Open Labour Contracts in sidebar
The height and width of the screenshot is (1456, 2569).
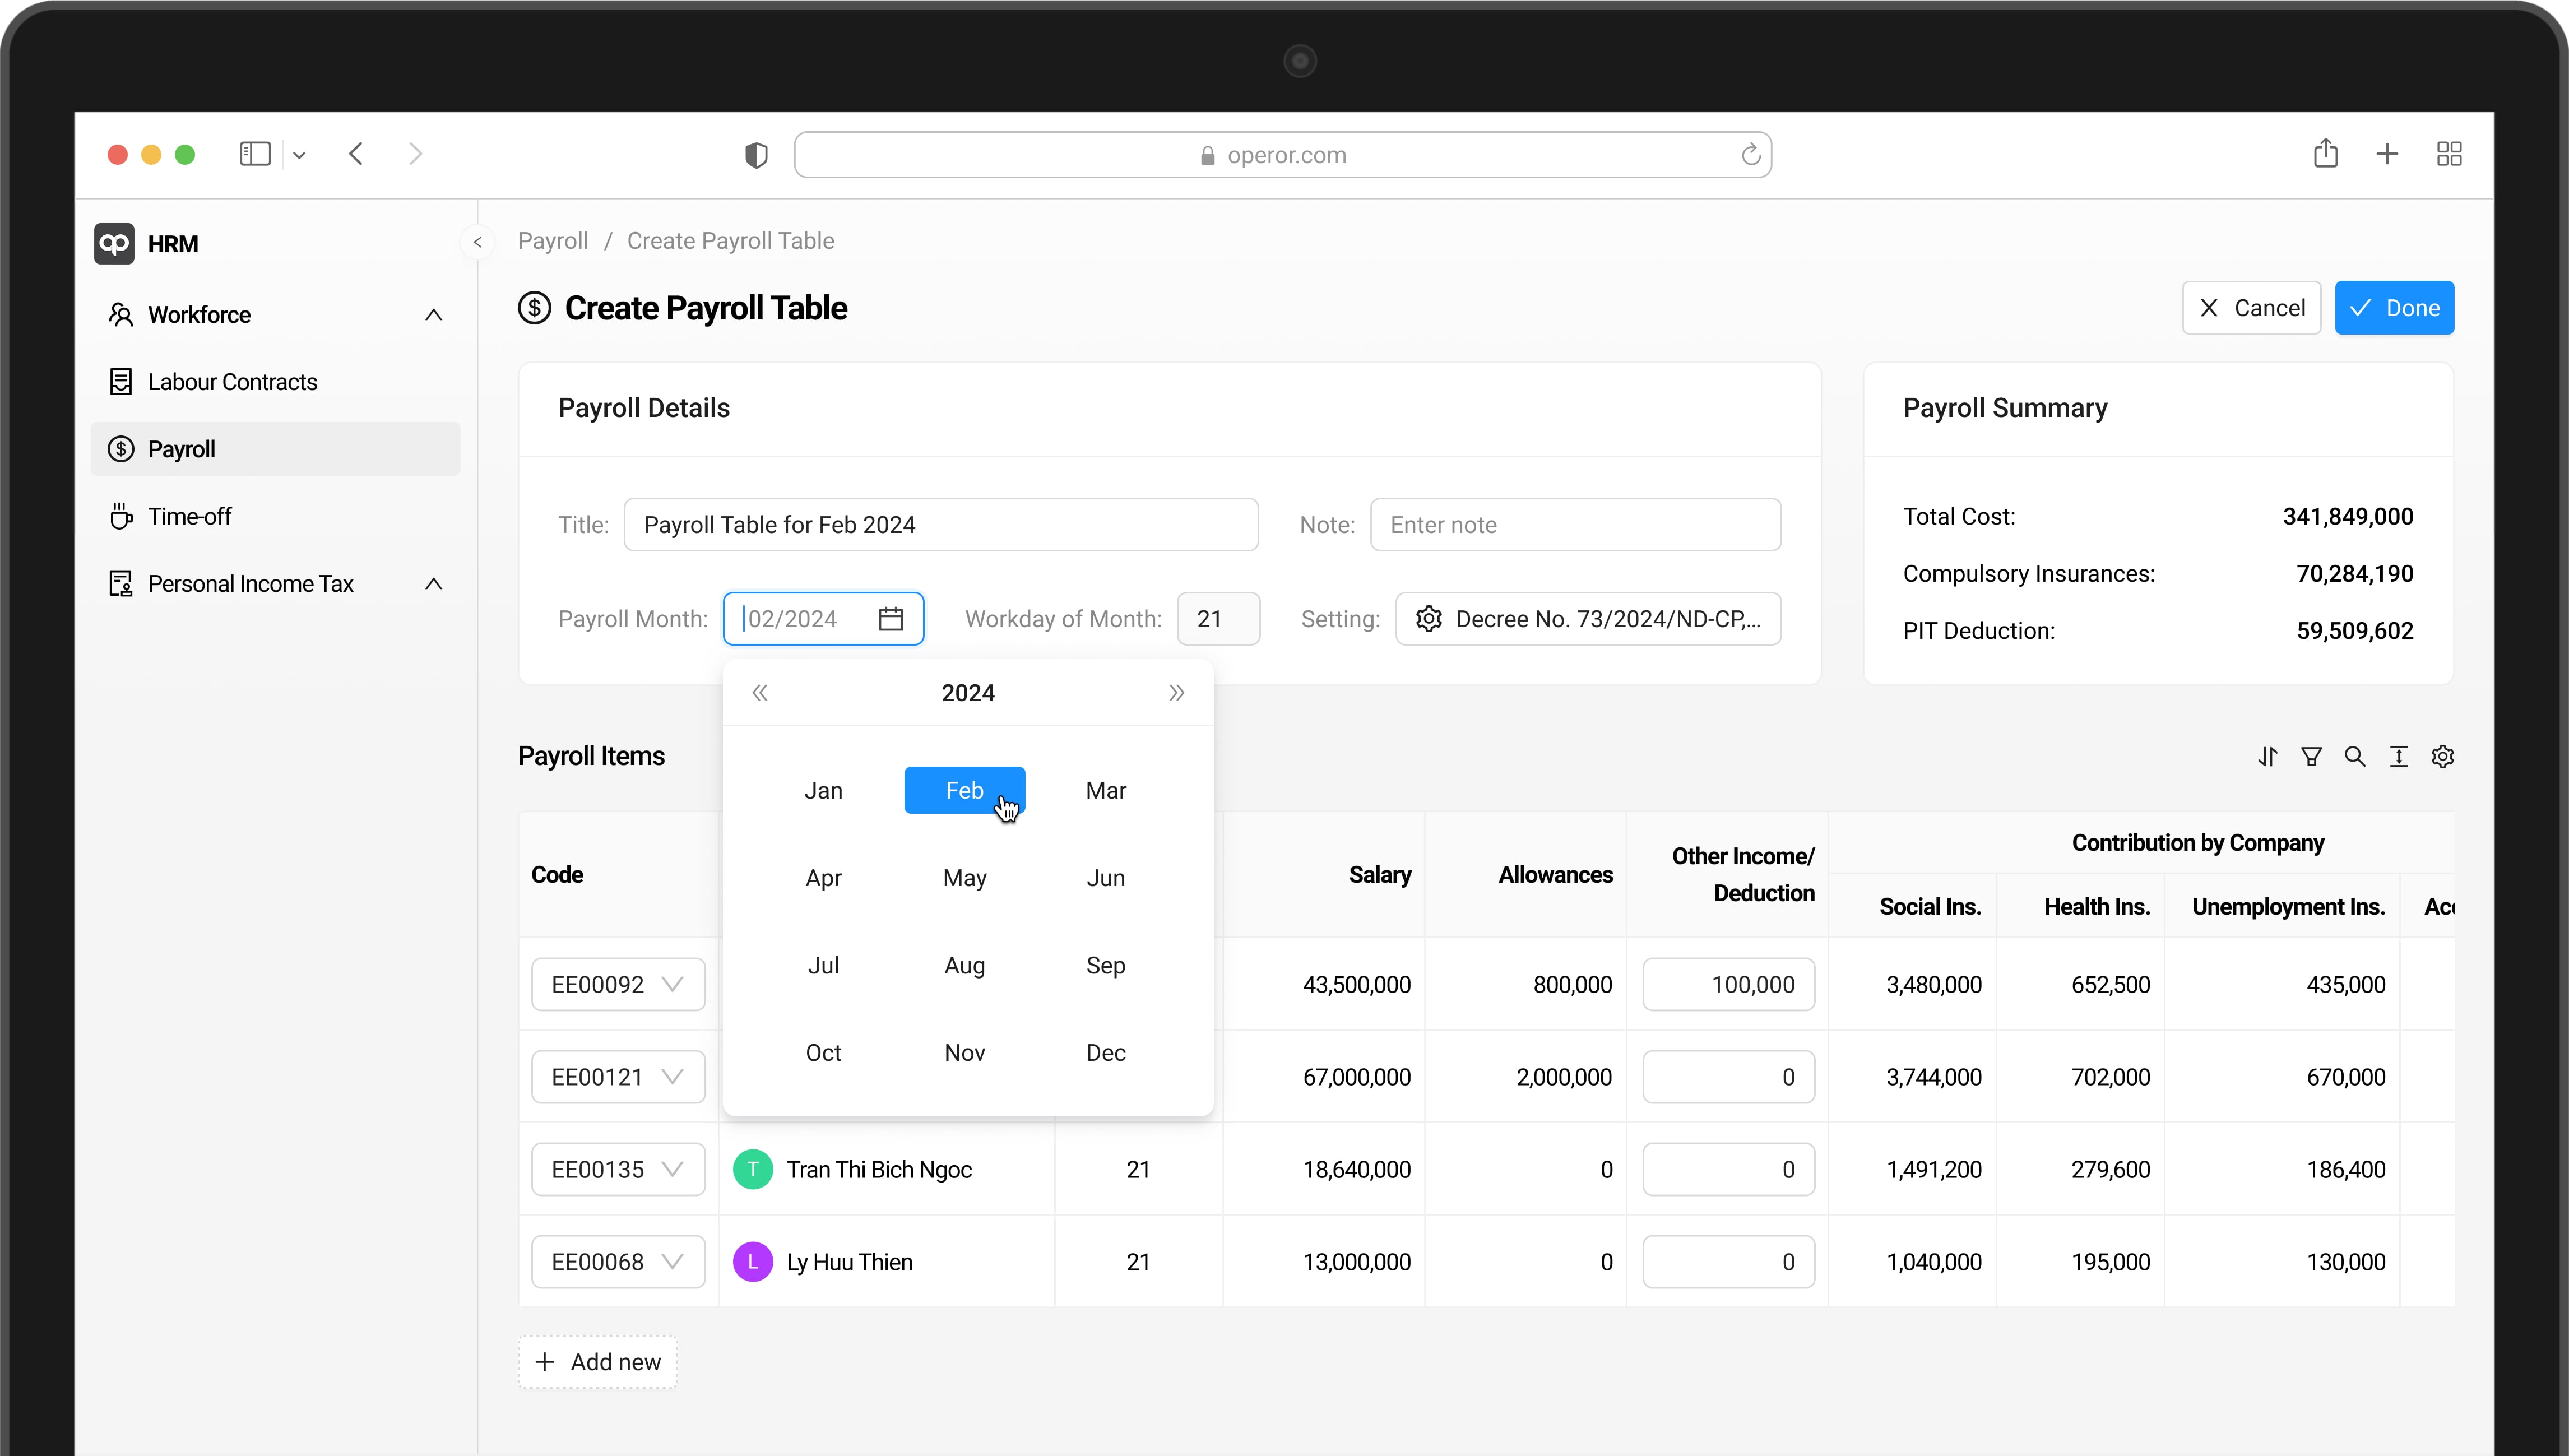(275, 382)
